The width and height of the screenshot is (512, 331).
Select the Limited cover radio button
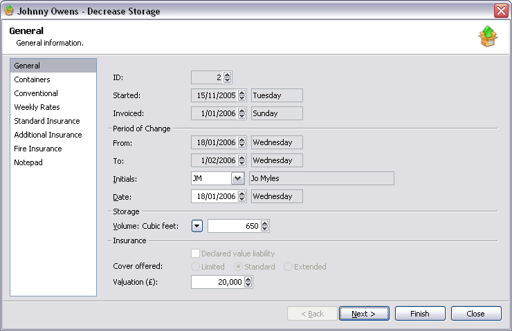pyautogui.click(x=196, y=267)
